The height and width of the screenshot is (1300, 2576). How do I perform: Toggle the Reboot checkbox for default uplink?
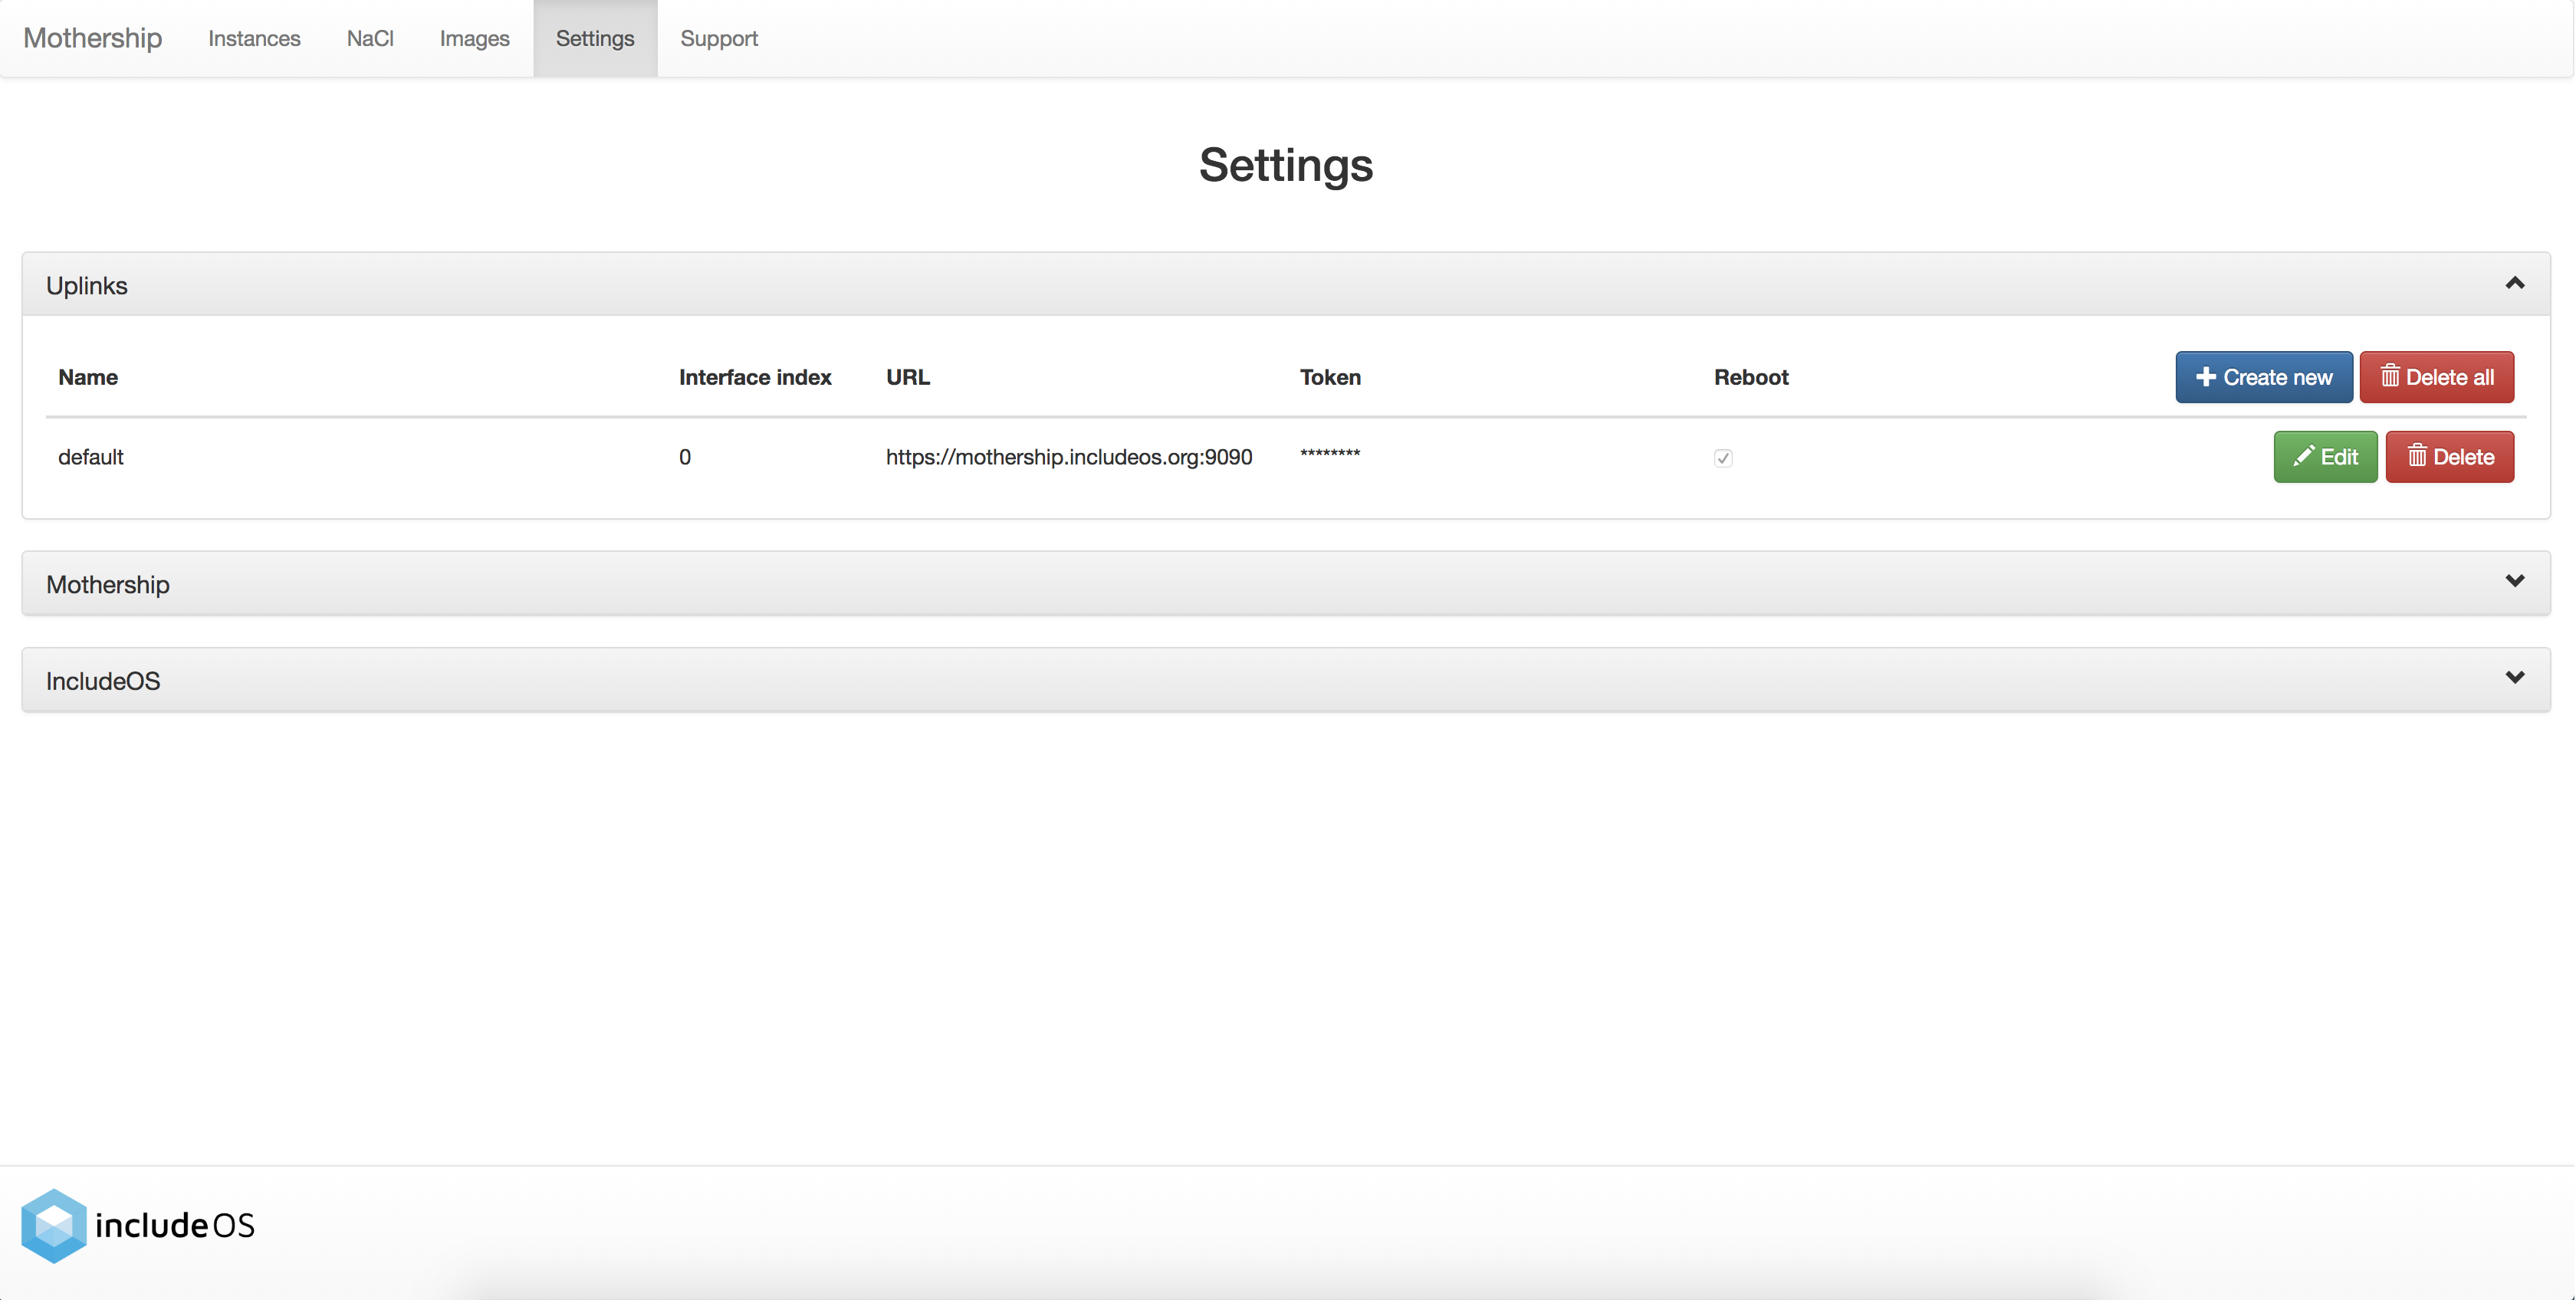tap(1722, 458)
